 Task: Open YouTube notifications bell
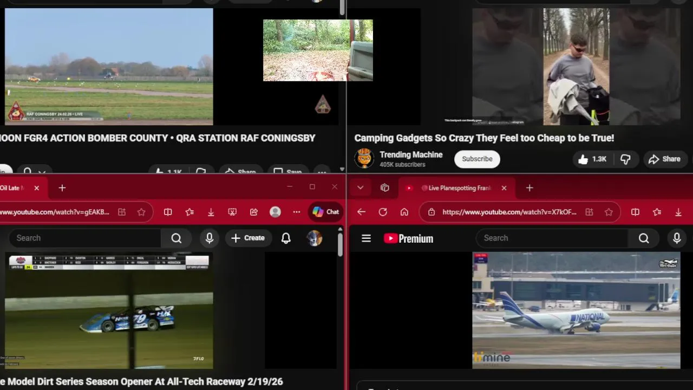pos(286,238)
